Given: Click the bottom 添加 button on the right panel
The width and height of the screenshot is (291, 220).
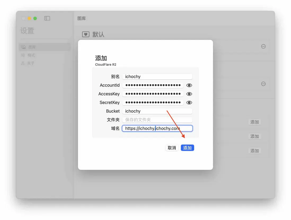Looking at the screenshot, I should click(x=254, y=150).
